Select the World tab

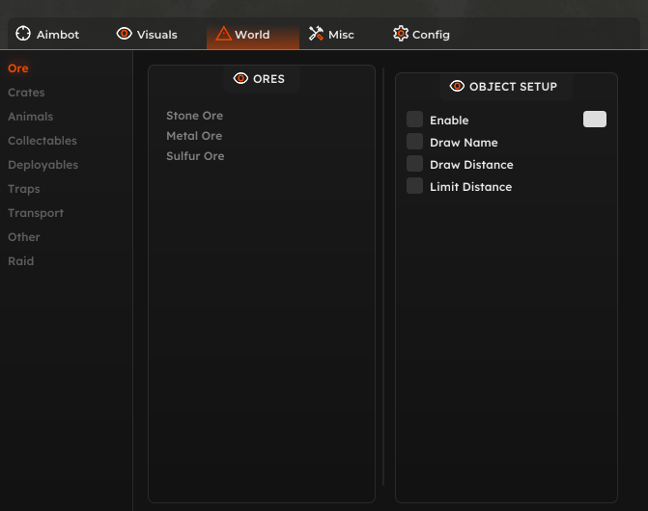coord(252,35)
